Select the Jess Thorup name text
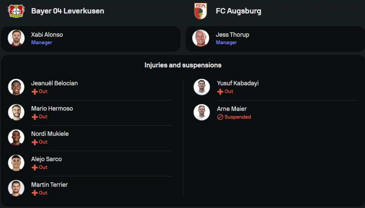The height and width of the screenshot is (208, 365). [x=232, y=35]
